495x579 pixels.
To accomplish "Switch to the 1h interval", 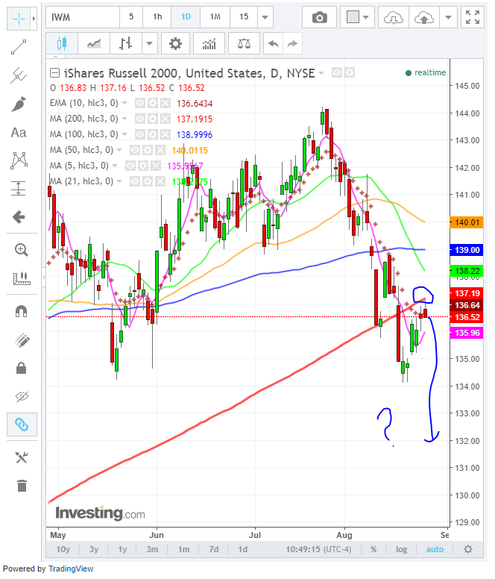I will [x=157, y=17].
